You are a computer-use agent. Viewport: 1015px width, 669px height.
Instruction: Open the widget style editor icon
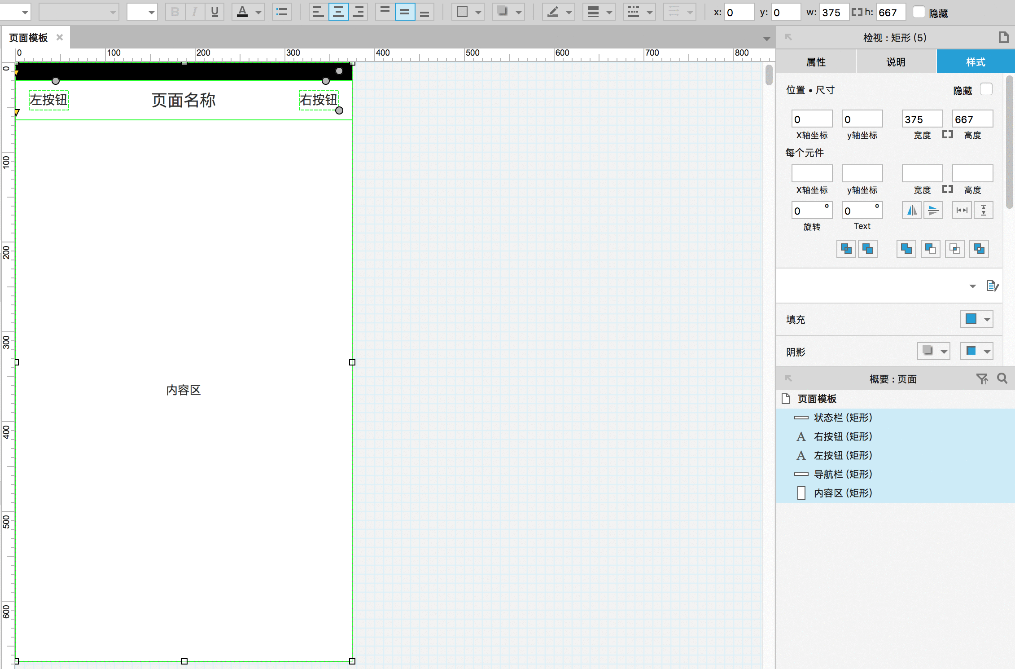click(x=993, y=286)
